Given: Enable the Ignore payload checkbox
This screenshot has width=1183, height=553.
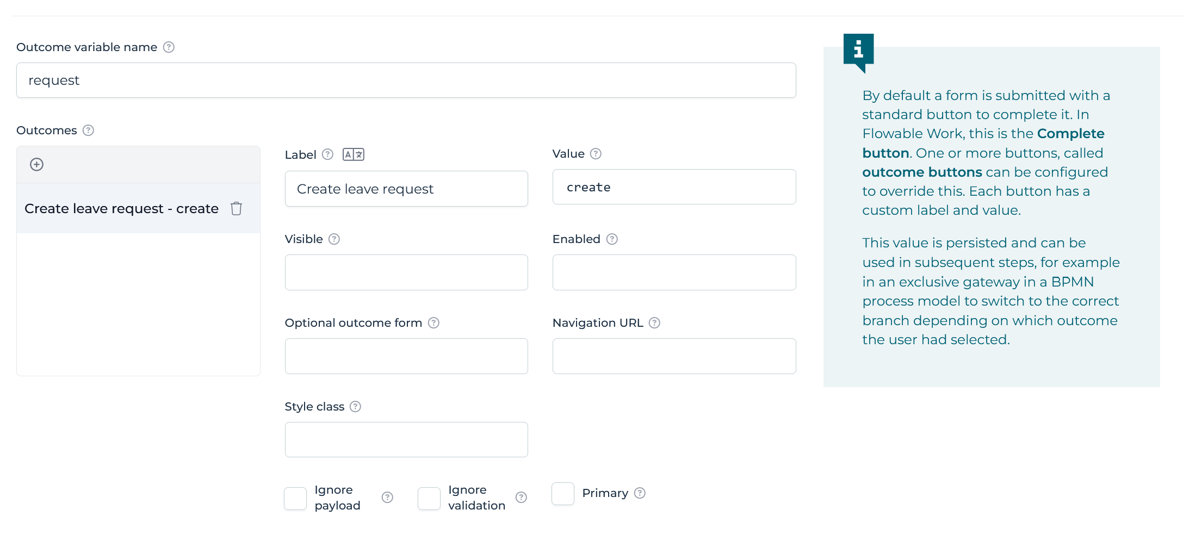Looking at the screenshot, I should click(295, 498).
